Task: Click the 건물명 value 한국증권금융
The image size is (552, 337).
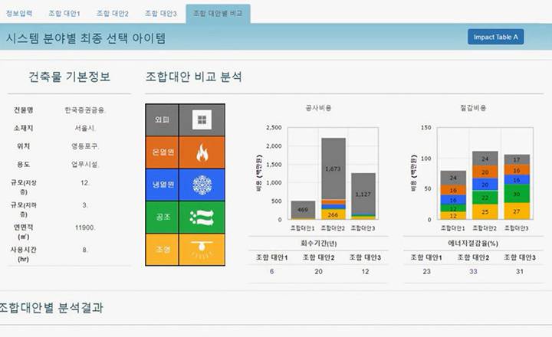Action: 85,110
